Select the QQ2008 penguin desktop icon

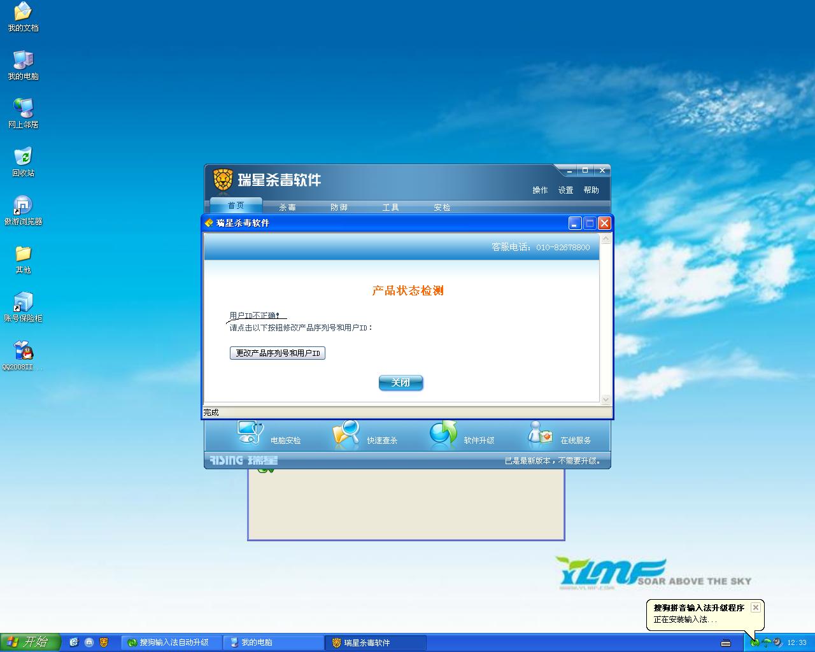pos(23,356)
